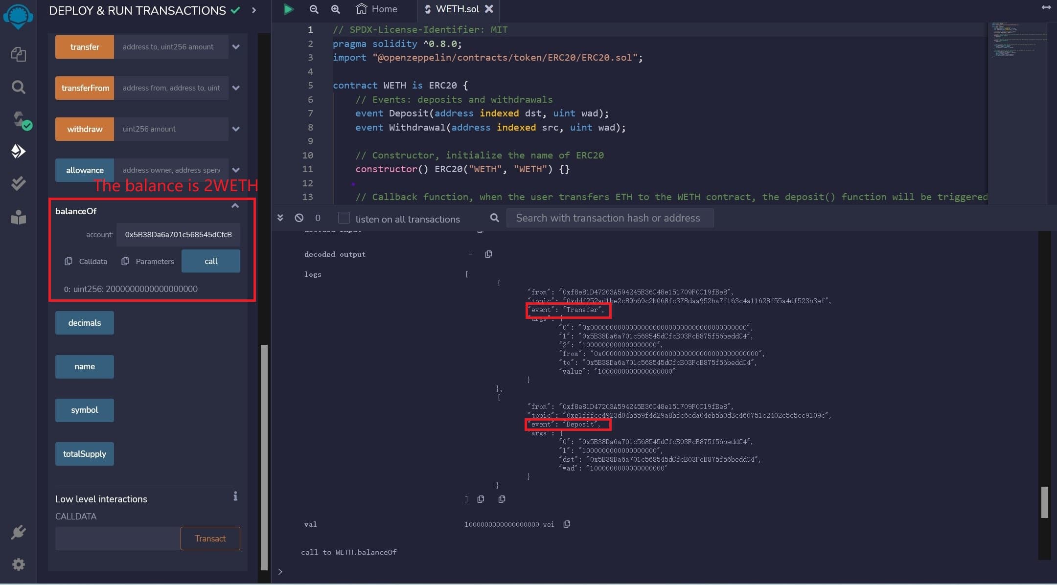This screenshot has height=585, width=1057.
Task: Expand the allowance function inputs
Action: point(236,170)
